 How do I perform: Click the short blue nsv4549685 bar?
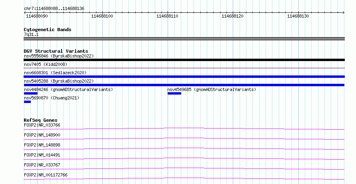(x=174, y=93)
